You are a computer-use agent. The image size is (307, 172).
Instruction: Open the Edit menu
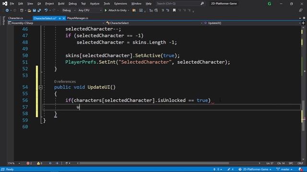[20, 3]
